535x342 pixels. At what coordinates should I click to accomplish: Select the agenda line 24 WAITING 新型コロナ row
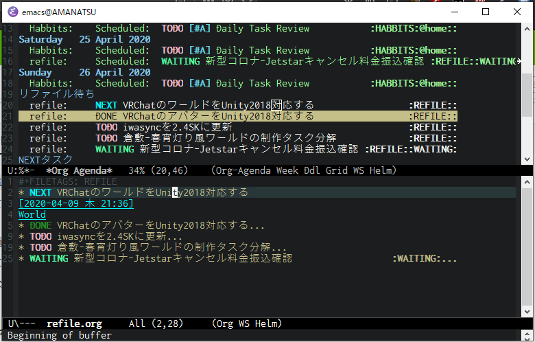tap(238, 149)
